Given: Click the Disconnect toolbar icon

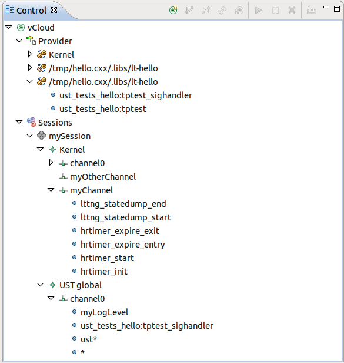Looking at the screenshot, I should (206, 10).
